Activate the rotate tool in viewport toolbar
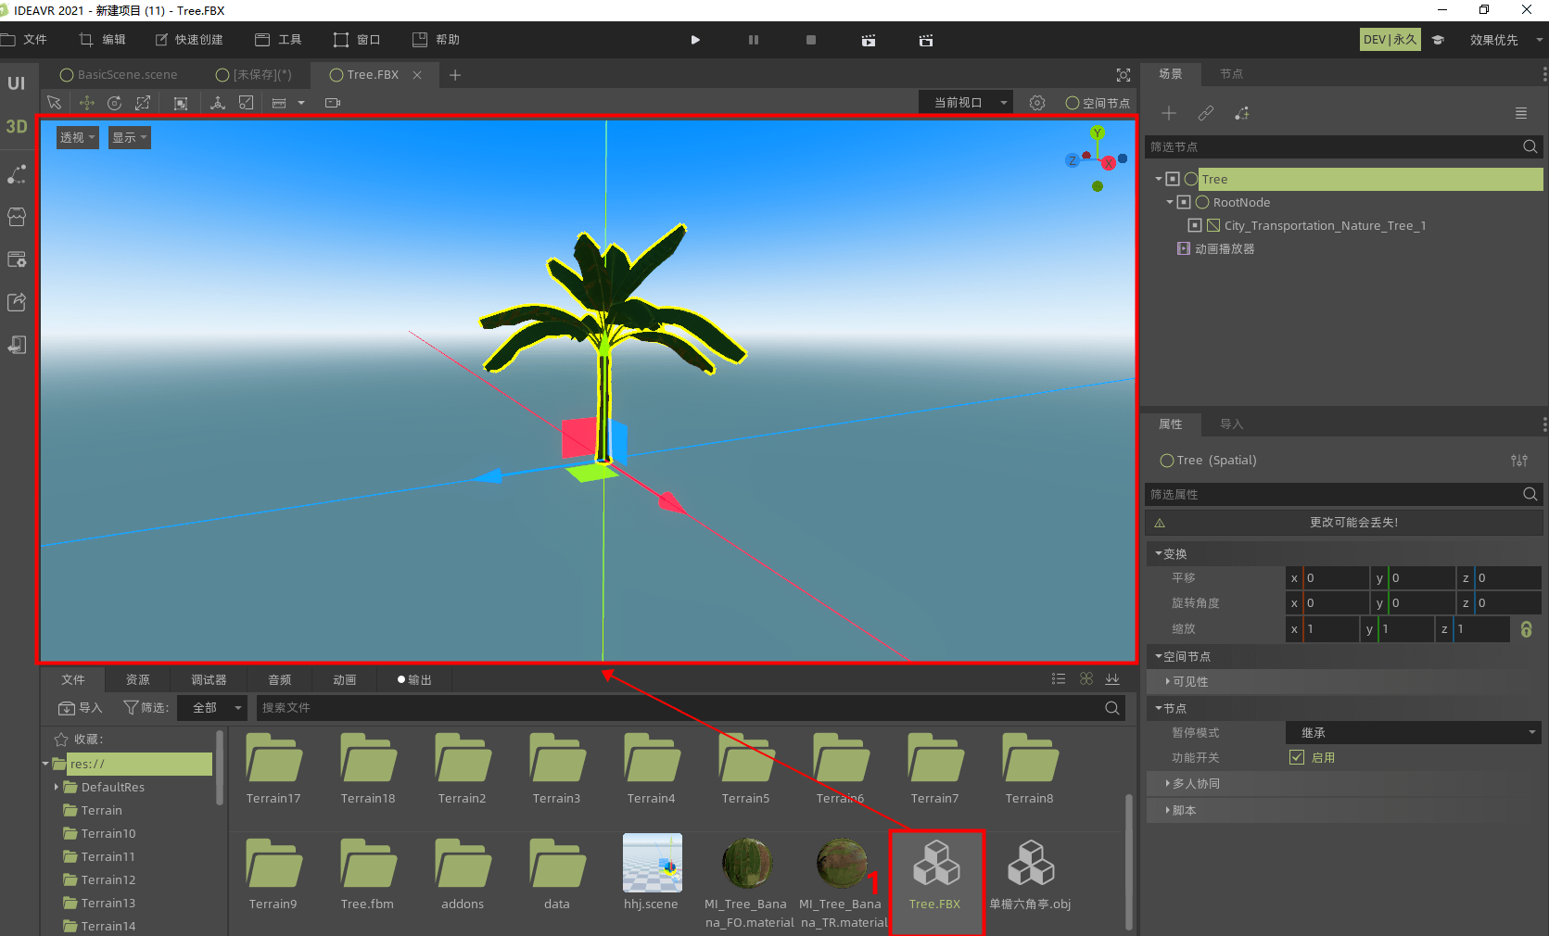 click(115, 103)
